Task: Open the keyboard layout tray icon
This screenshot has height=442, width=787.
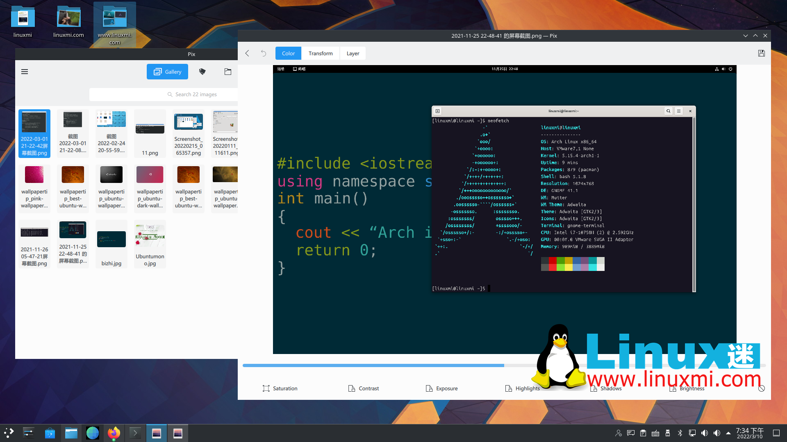Action: [655, 433]
